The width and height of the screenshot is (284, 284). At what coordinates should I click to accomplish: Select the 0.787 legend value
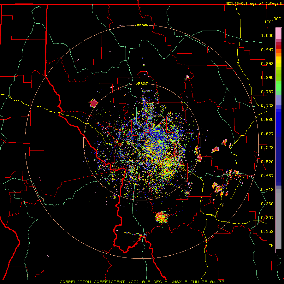(267, 92)
